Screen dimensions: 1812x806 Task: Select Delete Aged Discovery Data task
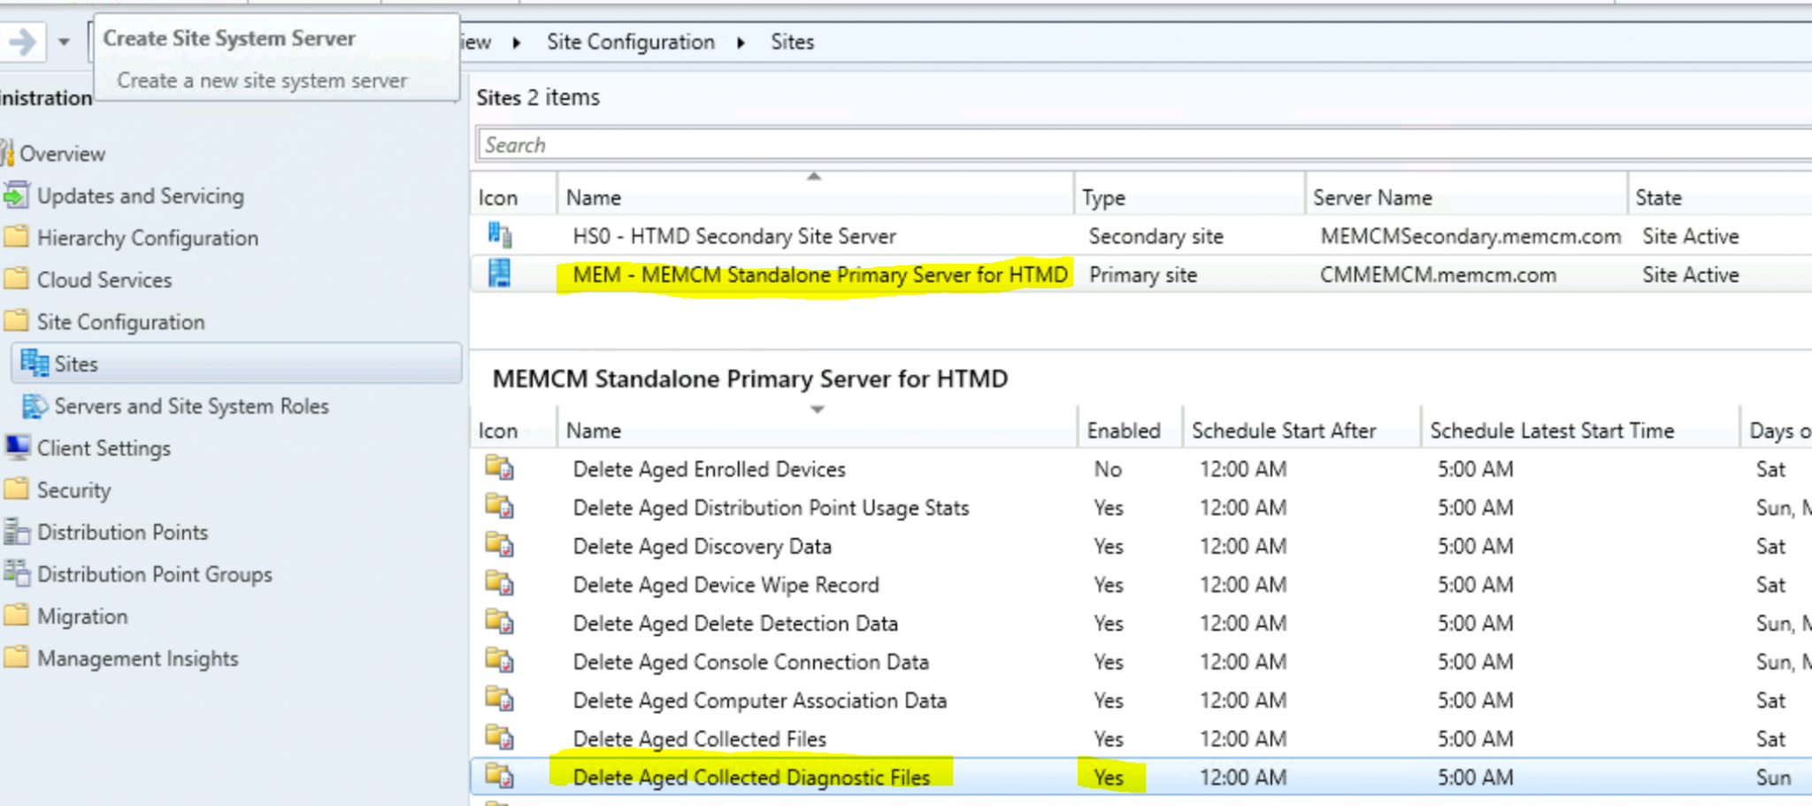pyautogui.click(x=1140, y=546)
